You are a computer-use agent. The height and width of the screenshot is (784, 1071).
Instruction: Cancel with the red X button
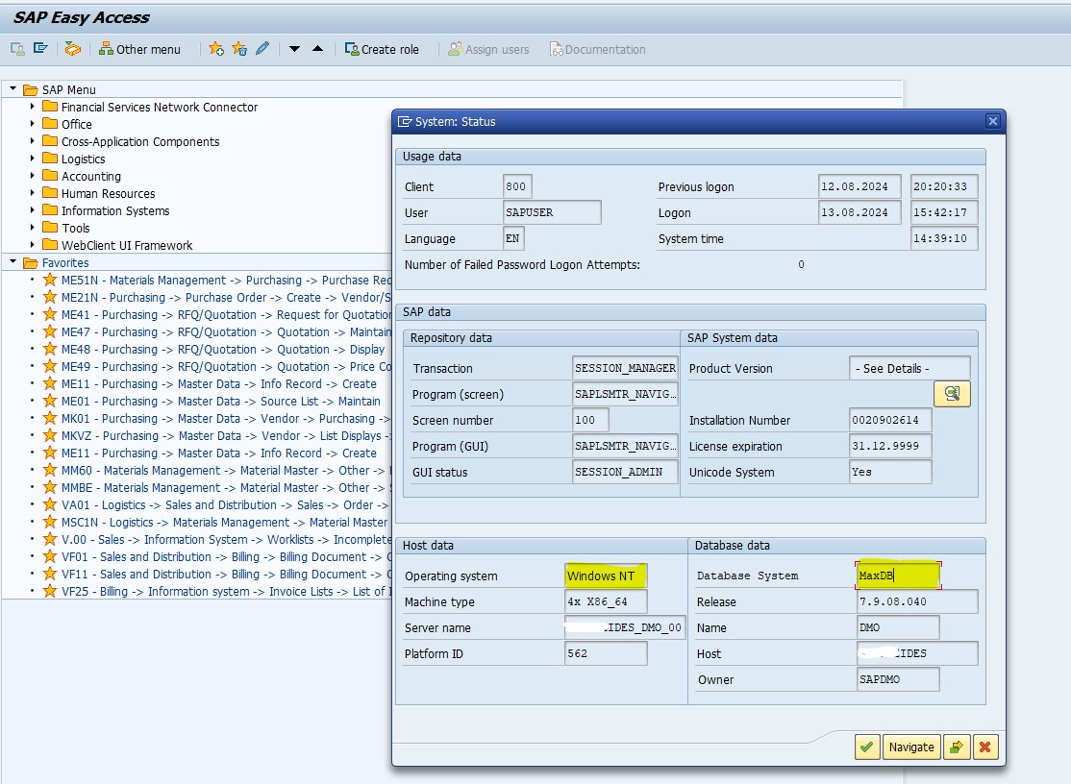[984, 747]
